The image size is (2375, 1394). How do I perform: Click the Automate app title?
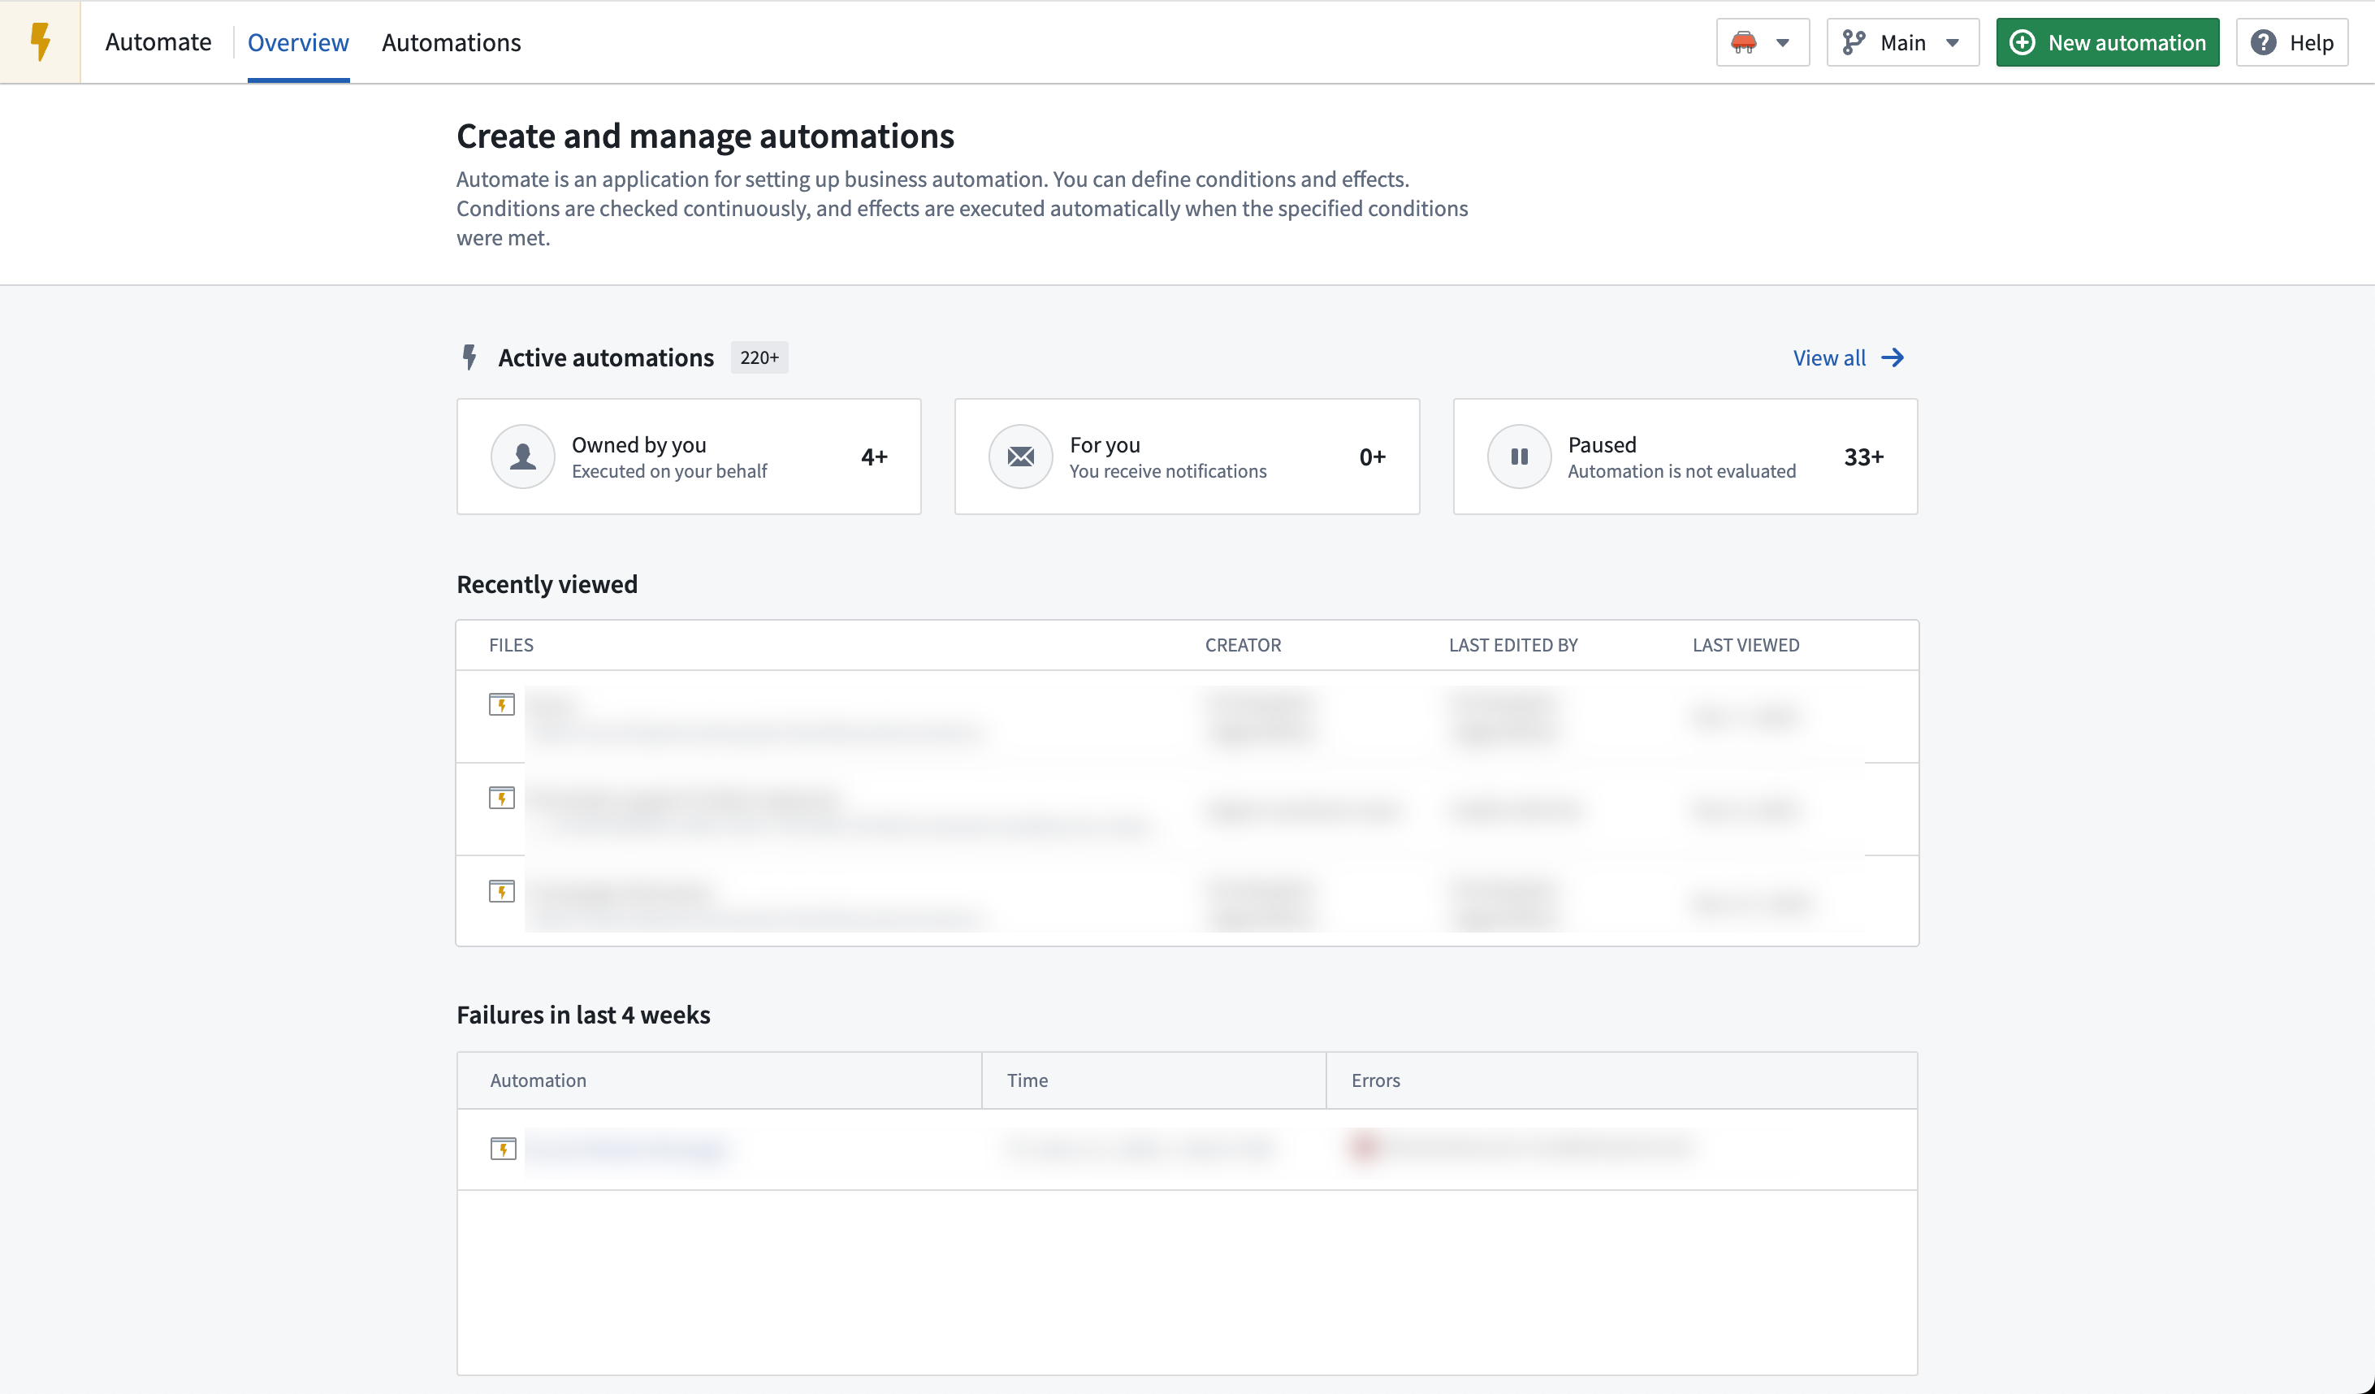(x=158, y=42)
